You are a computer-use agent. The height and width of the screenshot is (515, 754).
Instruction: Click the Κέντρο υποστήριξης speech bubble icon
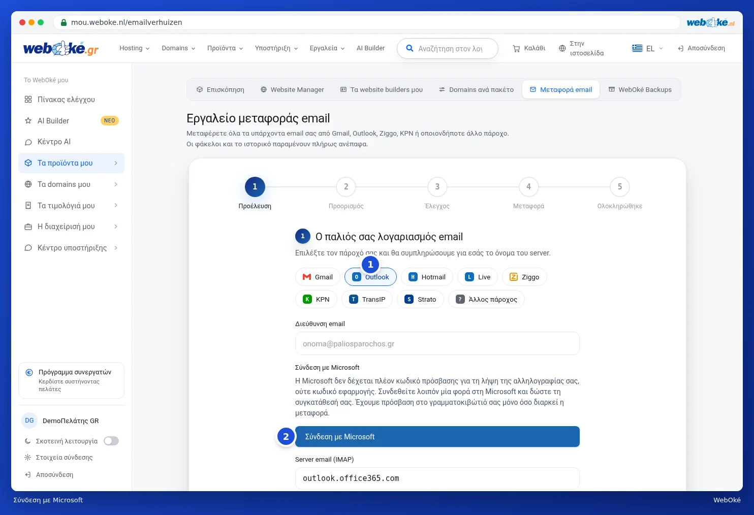click(28, 248)
